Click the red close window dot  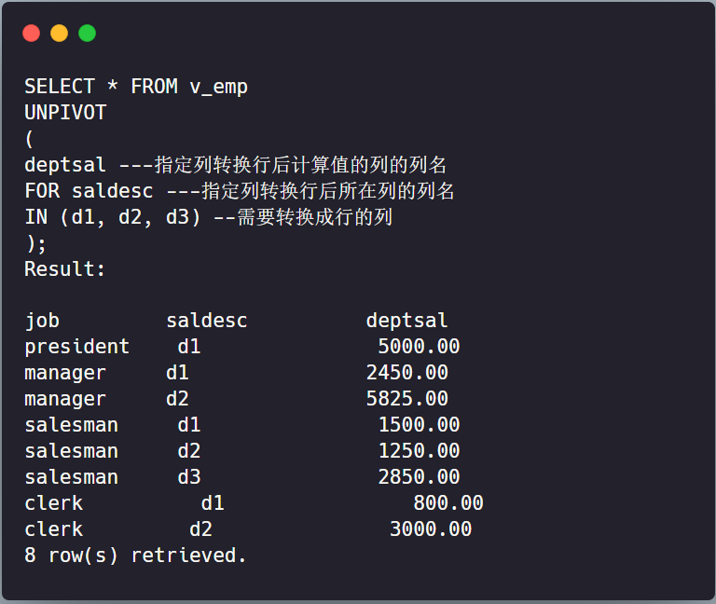(32, 34)
